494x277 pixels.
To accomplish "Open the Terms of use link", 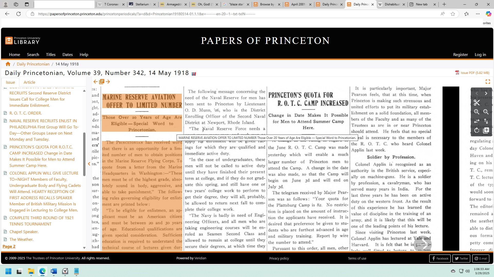I will tap(357, 258).
